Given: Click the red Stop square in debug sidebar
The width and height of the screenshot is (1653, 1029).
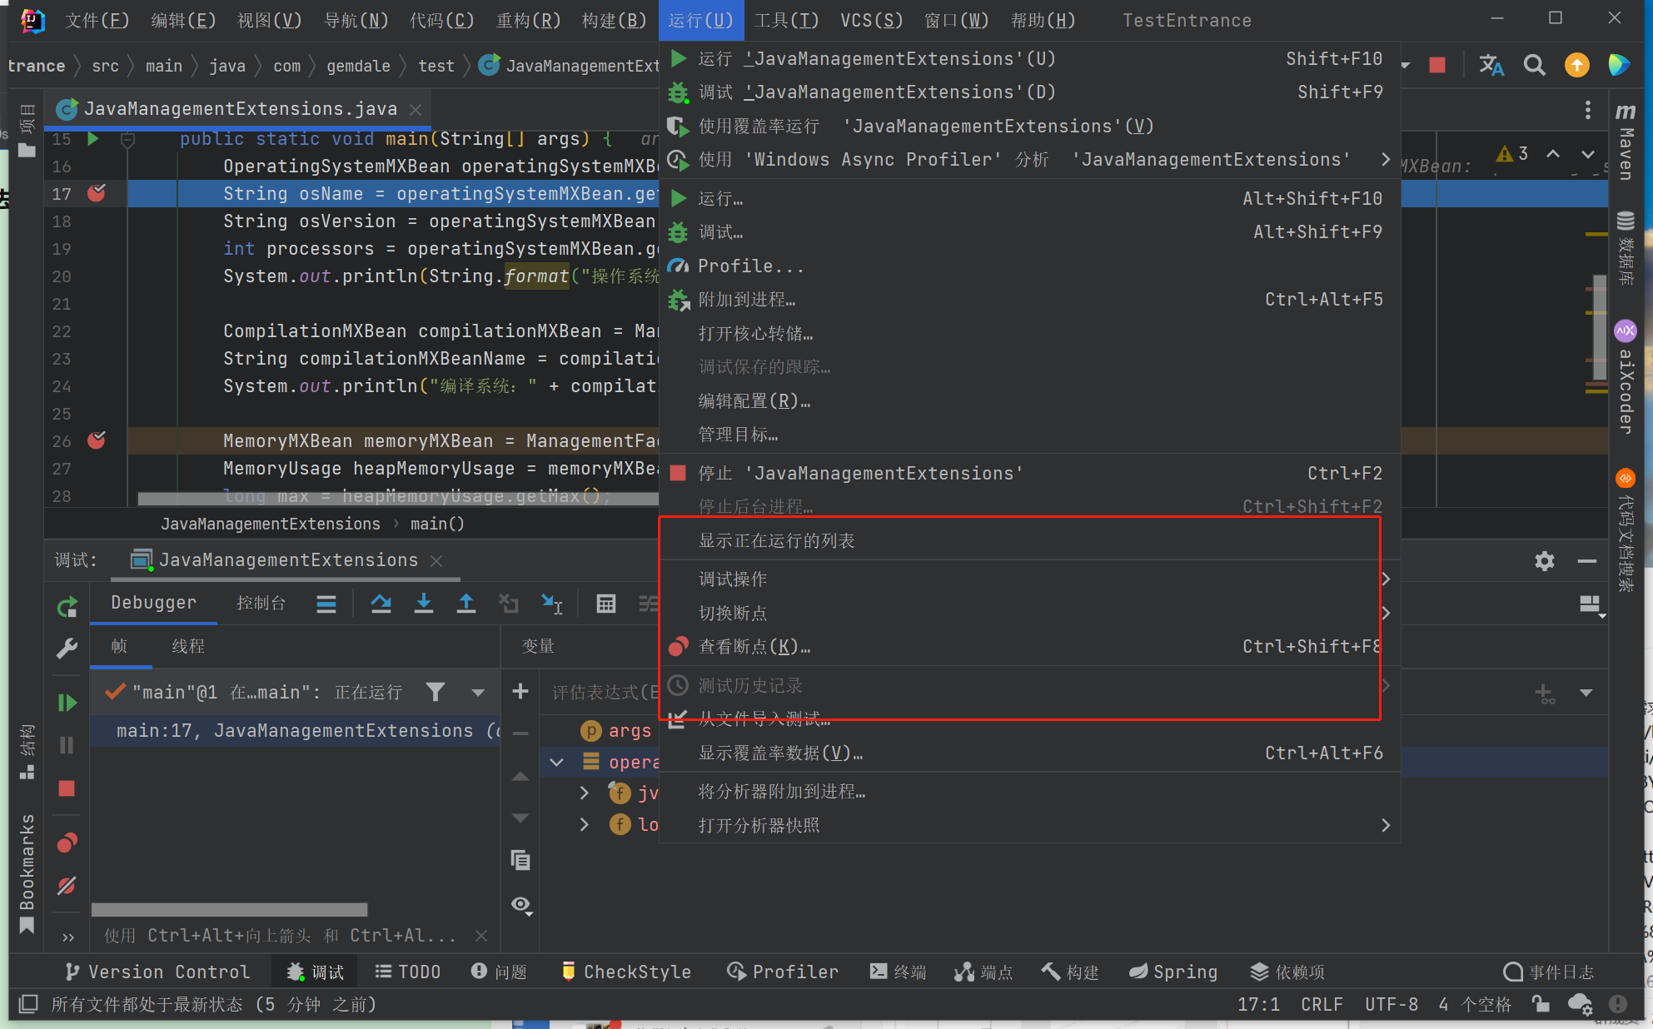Looking at the screenshot, I should point(67,788).
